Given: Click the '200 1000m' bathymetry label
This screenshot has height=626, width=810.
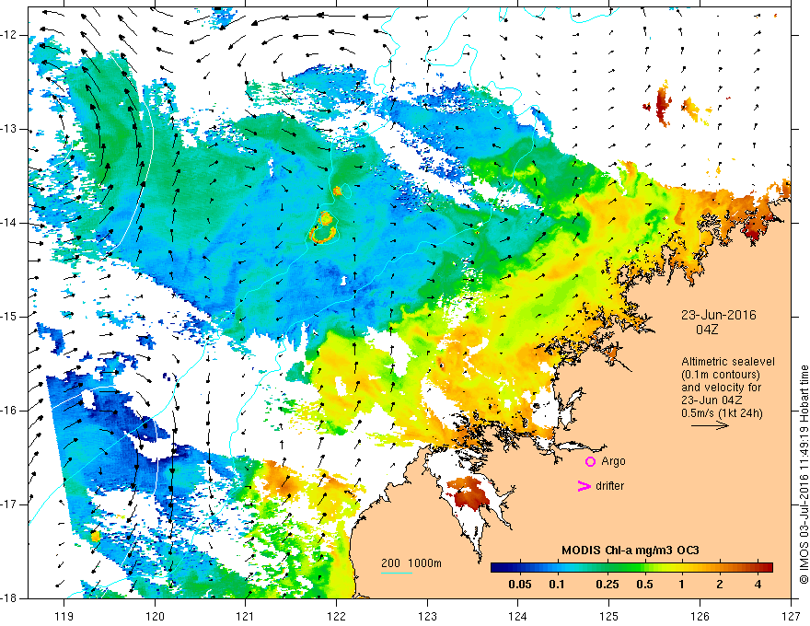Looking at the screenshot, I should (x=411, y=563).
